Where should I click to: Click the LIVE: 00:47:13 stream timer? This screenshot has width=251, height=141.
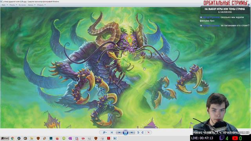[202, 138]
